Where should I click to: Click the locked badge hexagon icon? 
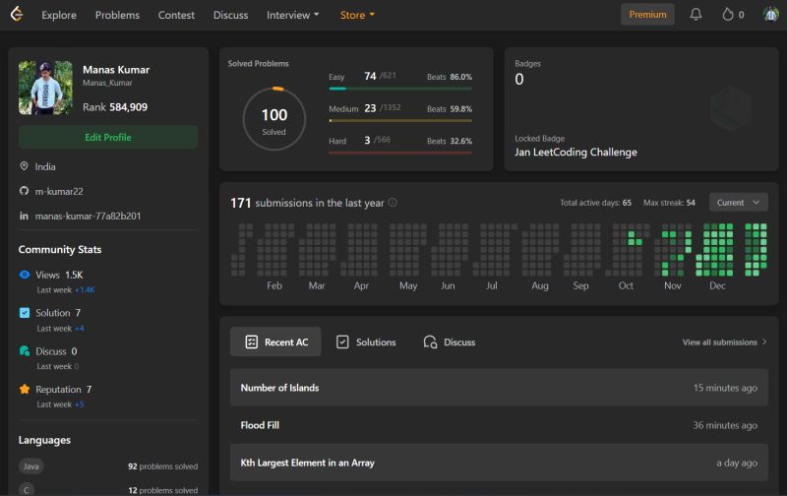pos(731,108)
